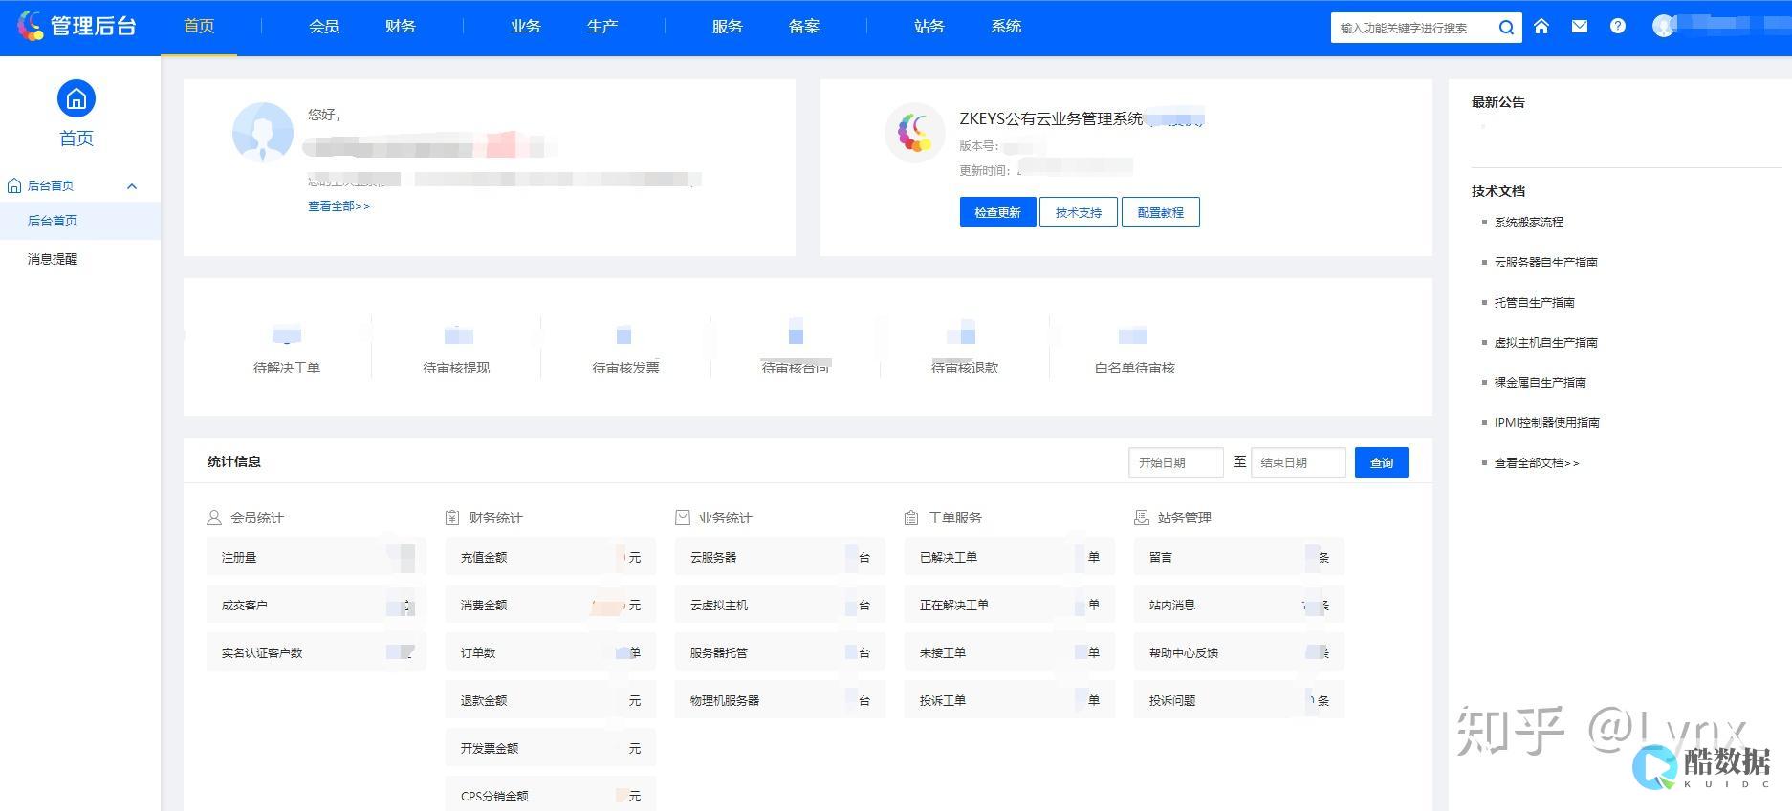Click the 站务管理 section icon
This screenshot has height=811, width=1792.
pos(1142,518)
